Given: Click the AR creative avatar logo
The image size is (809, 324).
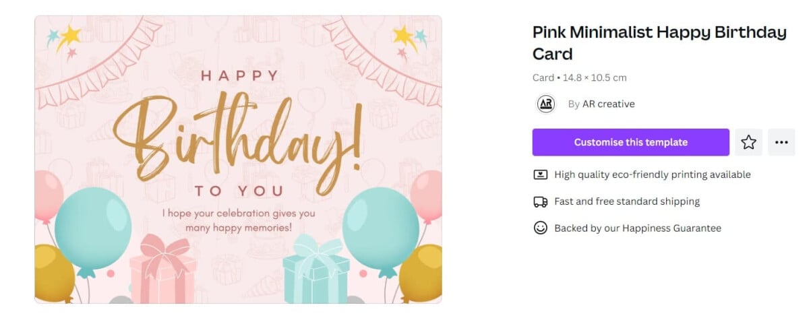Looking at the screenshot, I should [545, 104].
